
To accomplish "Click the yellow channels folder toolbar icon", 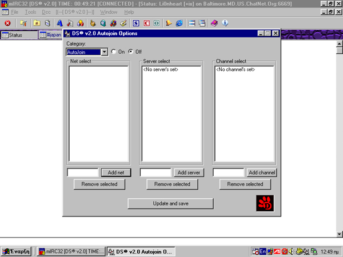I will tap(37, 23).
